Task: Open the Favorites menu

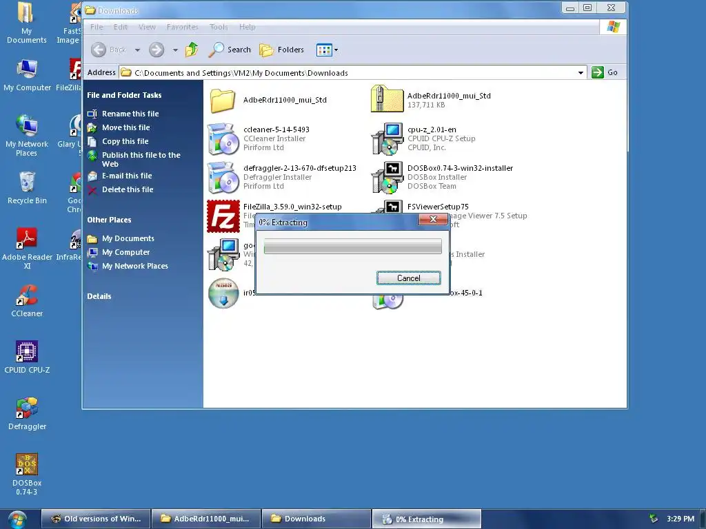Action: click(182, 27)
